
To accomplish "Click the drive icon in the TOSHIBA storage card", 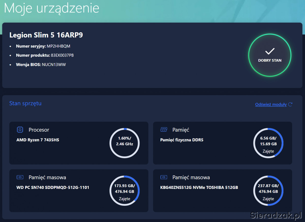I will [164, 177].
